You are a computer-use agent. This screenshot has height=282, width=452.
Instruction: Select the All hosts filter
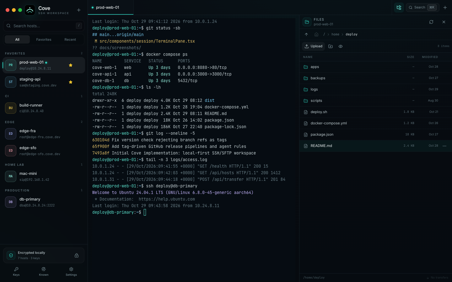(x=17, y=39)
